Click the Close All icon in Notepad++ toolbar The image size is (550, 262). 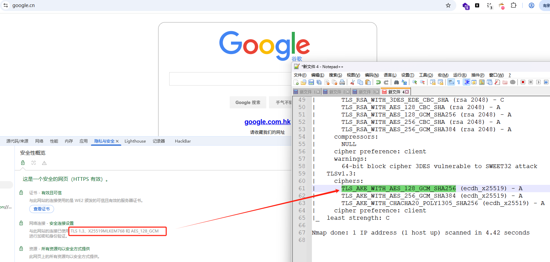pyautogui.click(x=334, y=82)
